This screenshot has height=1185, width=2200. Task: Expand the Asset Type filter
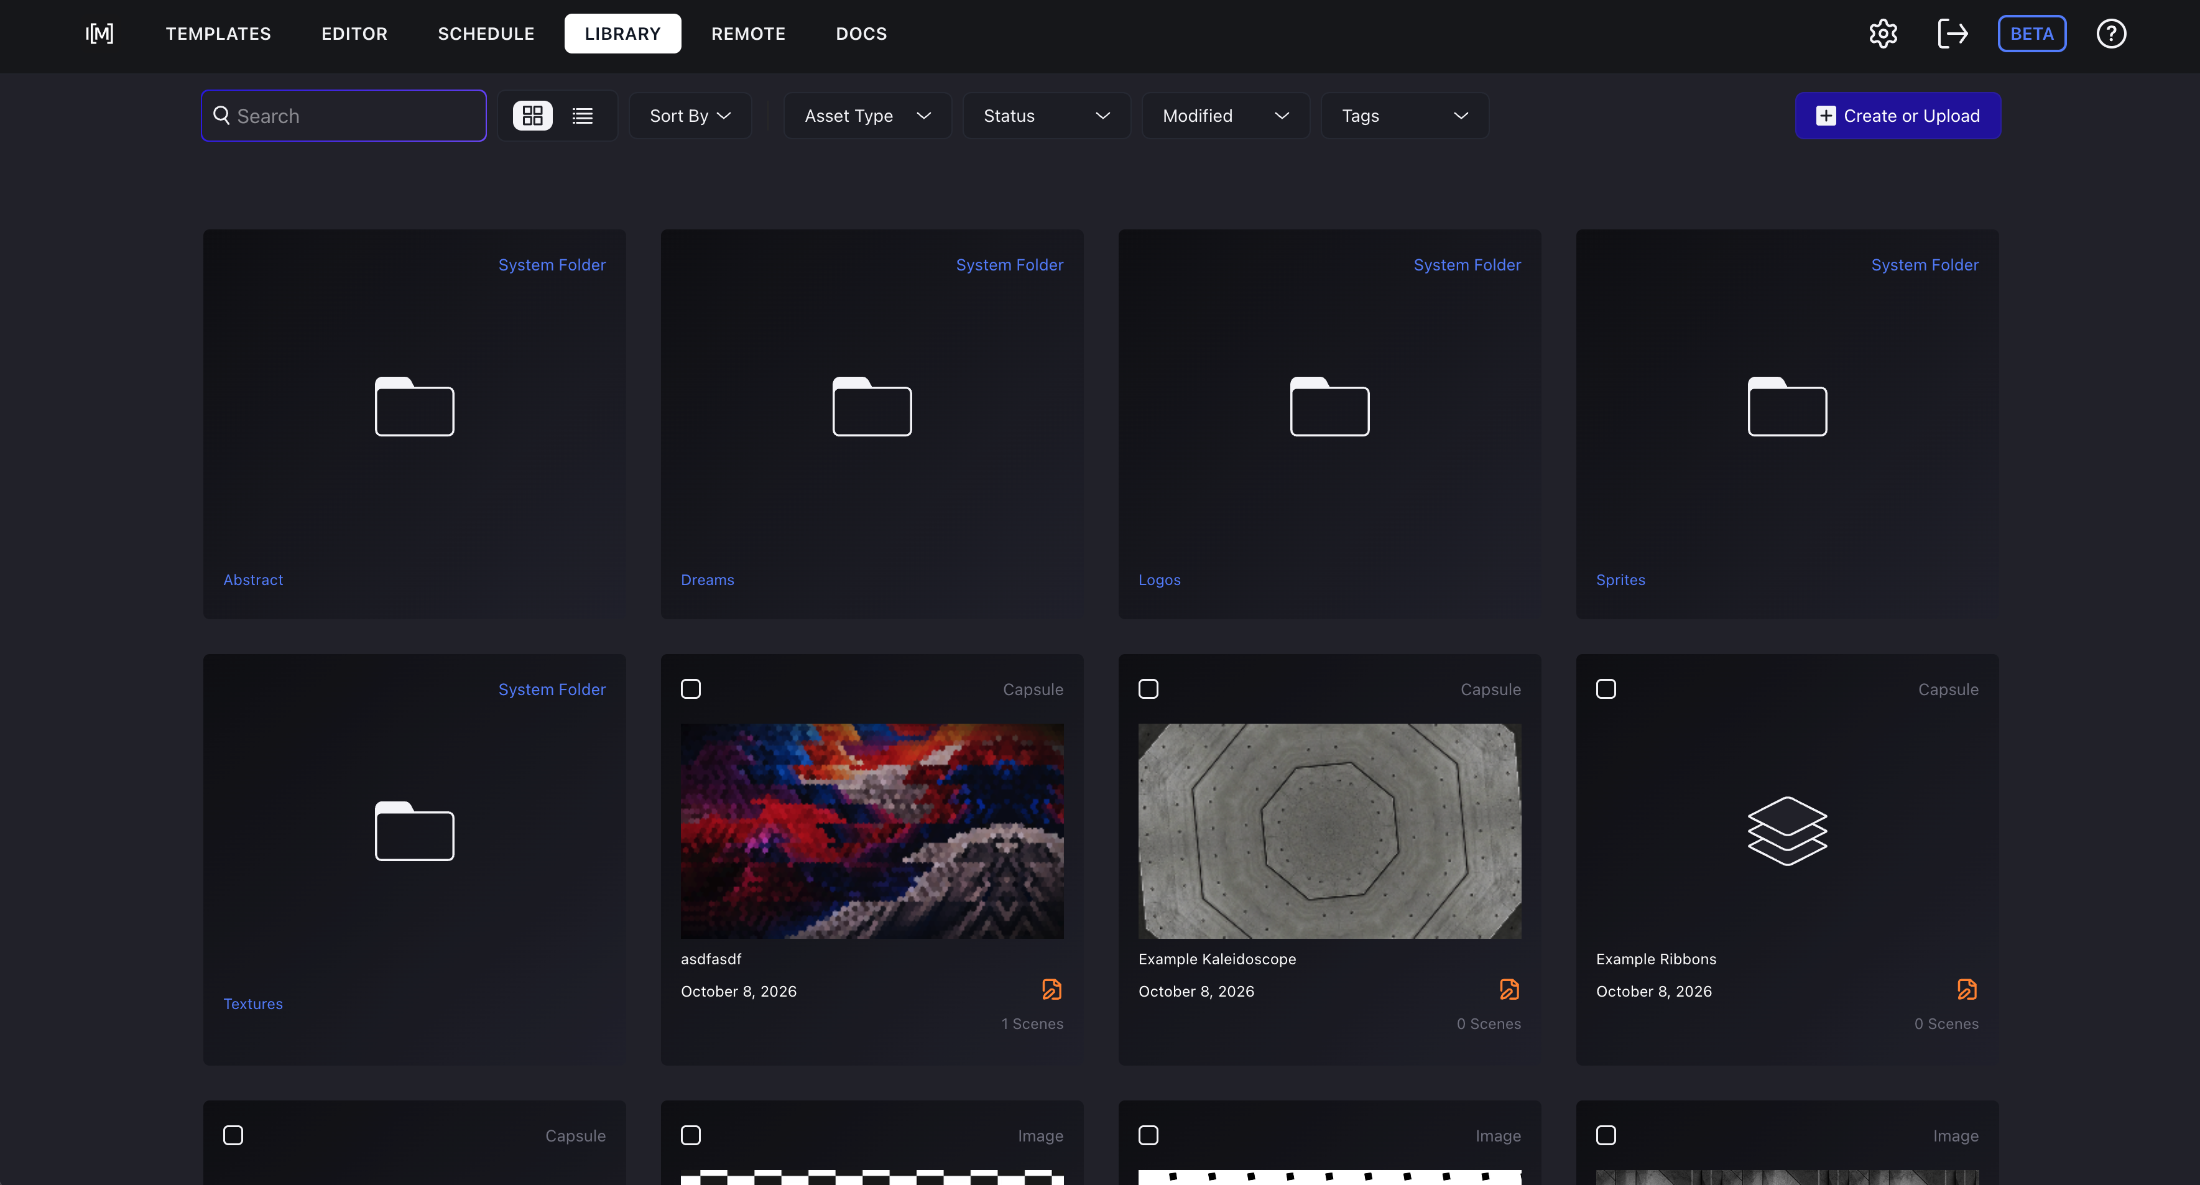[867, 115]
